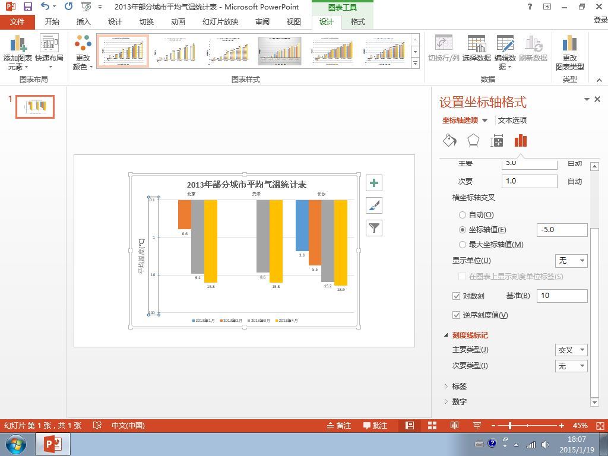Open the Add Chart Element menu
Screen dimensions: 608x456
point(17,52)
